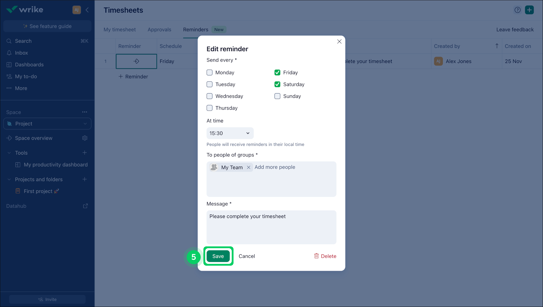This screenshot has height=307, width=543.
Task: Remove My Team from recipients
Action: 249,167
